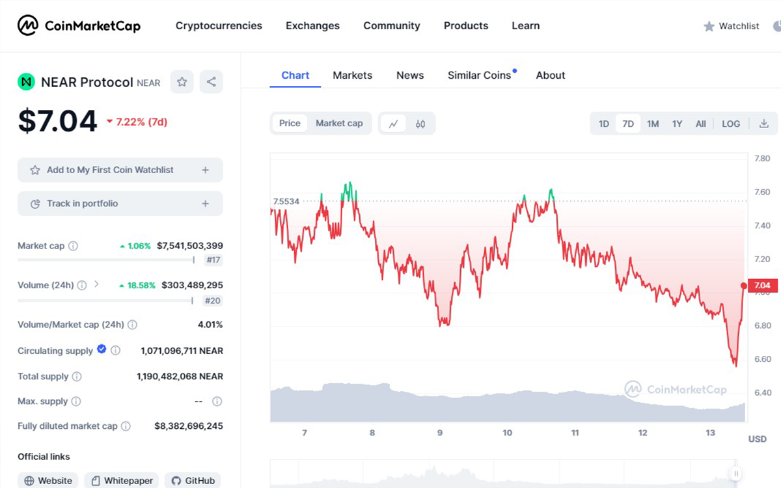Open Cryptocurrencies menu
Viewport: 781px width, 488px height.
click(219, 26)
